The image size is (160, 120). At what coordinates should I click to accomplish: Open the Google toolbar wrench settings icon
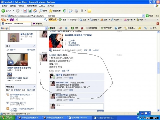[145, 28]
